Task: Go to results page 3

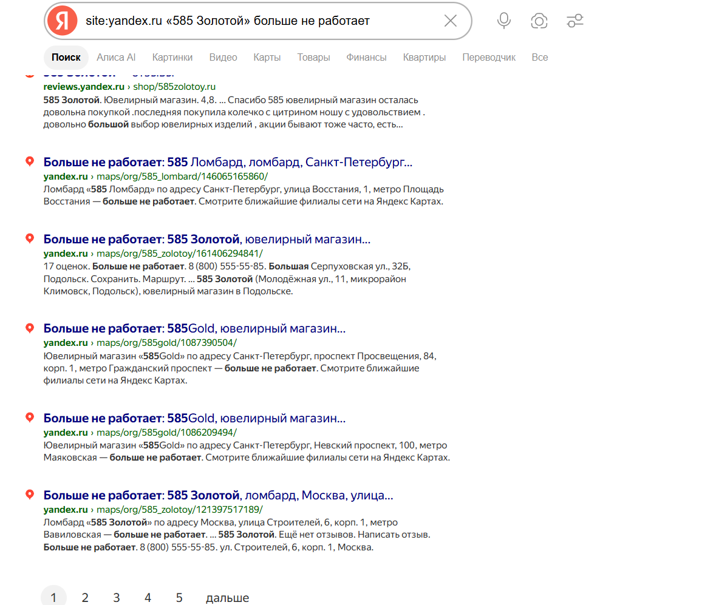Action: click(x=117, y=597)
